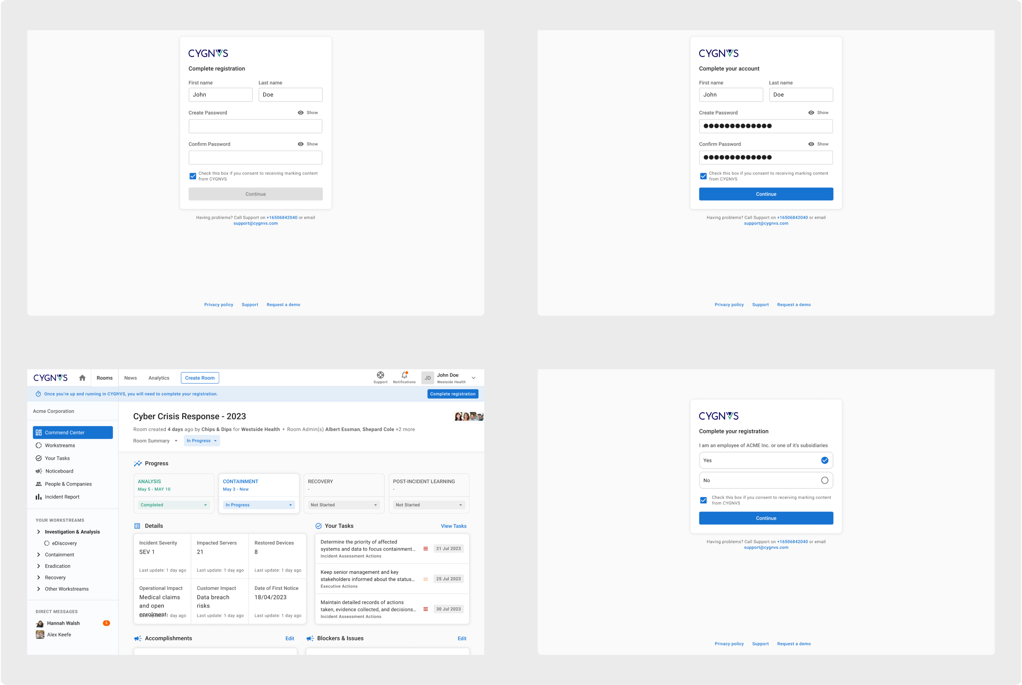Click empty Create Password field

pos(255,126)
